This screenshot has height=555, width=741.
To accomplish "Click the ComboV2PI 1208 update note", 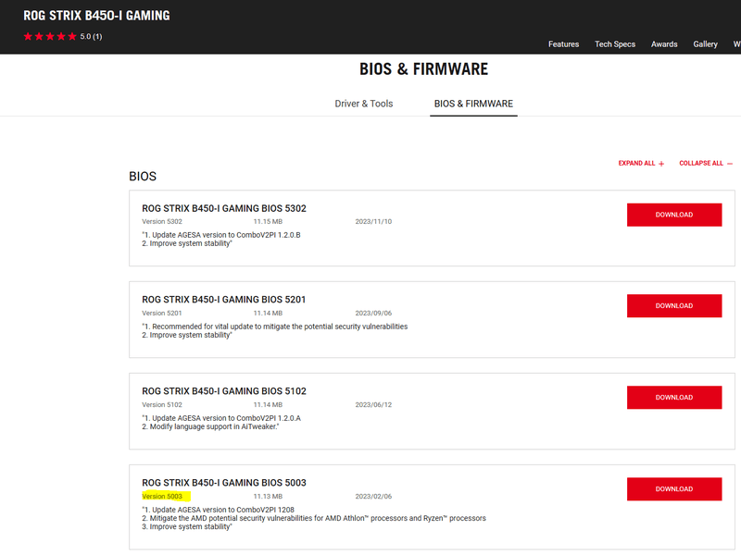I will tap(219, 510).
